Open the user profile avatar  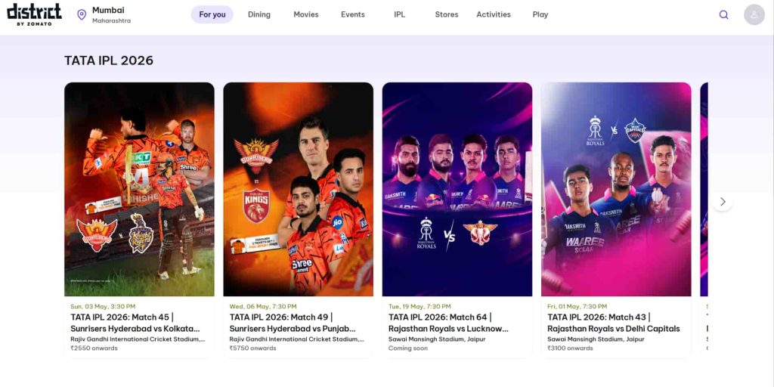754,15
